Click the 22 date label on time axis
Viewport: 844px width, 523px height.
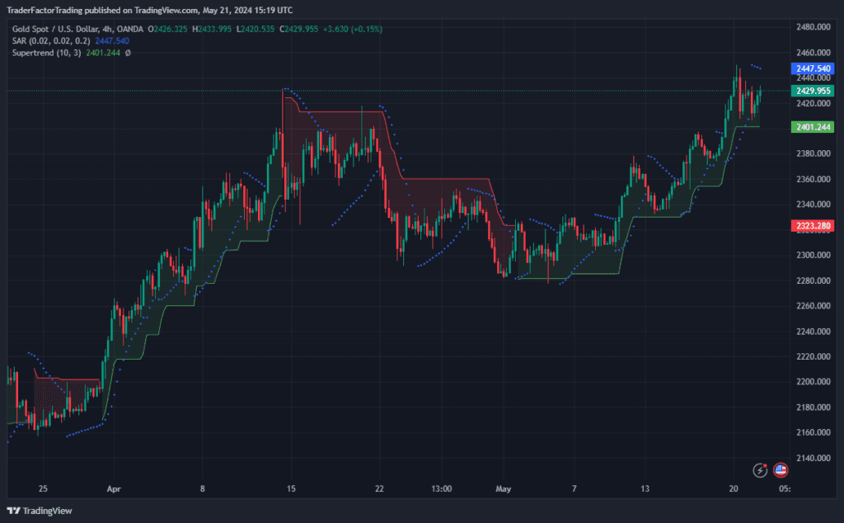coord(379,488)
